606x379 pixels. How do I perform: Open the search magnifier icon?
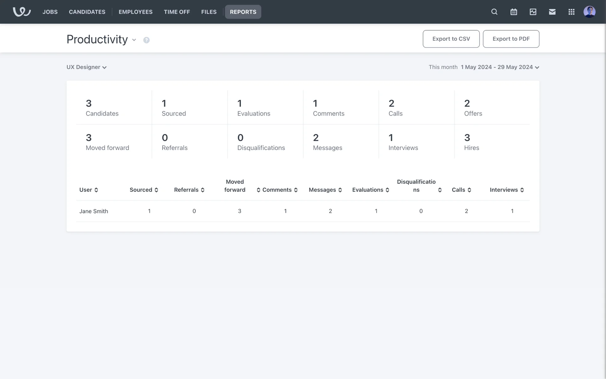click(x=494, y=12)
